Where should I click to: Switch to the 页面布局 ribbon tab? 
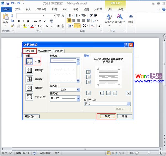41,9
